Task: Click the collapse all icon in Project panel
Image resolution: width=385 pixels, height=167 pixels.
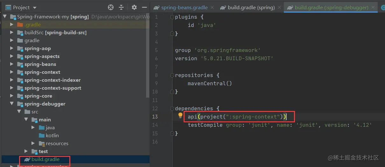Action: pos(121,7)
